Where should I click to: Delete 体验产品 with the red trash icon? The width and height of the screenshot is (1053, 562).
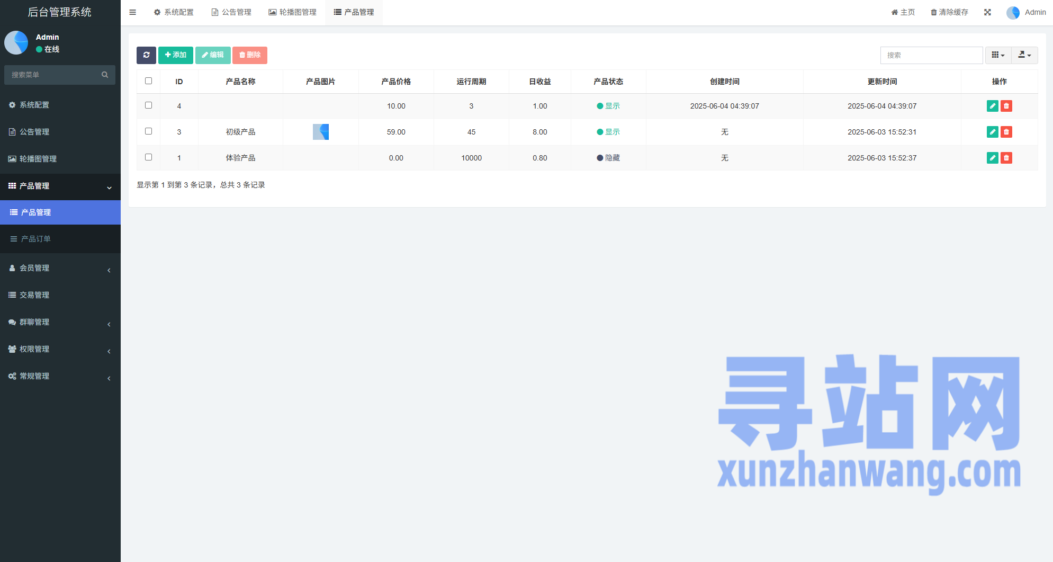pyautogui.click(x=1006, y=158)
